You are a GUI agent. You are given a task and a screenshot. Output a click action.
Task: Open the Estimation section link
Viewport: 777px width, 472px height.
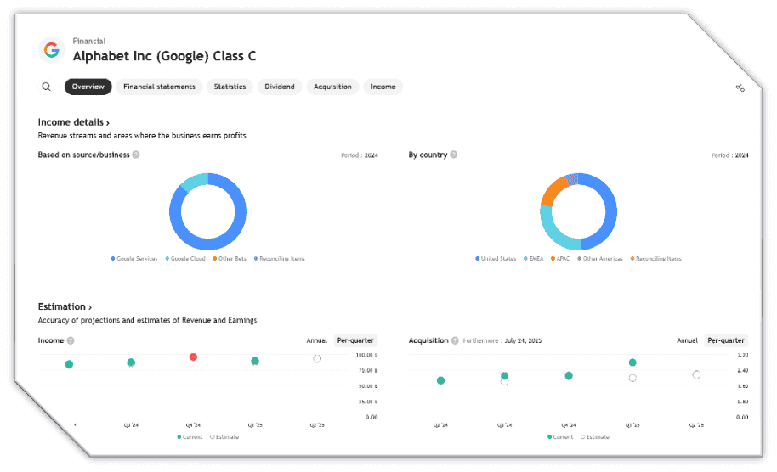coord(65,306)
